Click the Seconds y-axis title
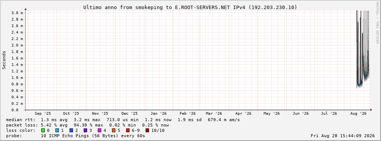This screenshot has width=381, height=141. pos(4,60)
